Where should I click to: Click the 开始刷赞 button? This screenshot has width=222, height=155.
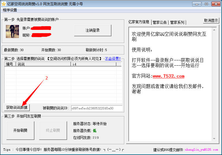point(20,131)
